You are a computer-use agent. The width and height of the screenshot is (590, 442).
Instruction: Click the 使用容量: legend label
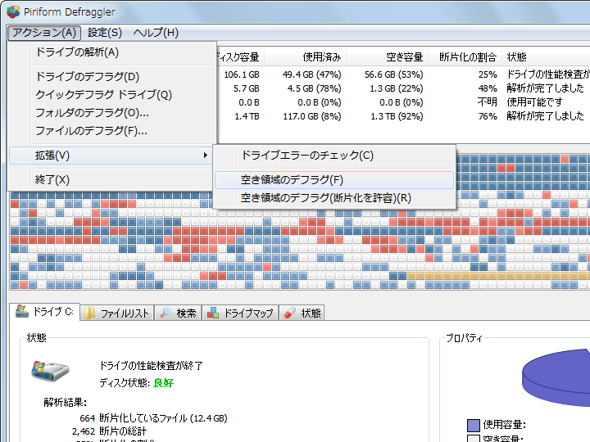click(x=504, y=425)
